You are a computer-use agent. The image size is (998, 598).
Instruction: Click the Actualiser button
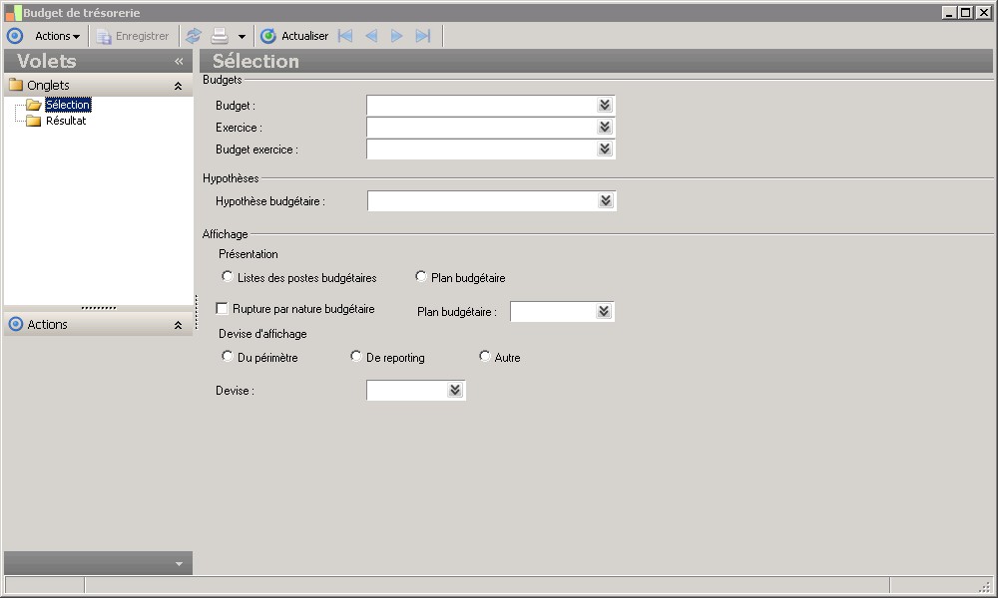pos(294,36)
